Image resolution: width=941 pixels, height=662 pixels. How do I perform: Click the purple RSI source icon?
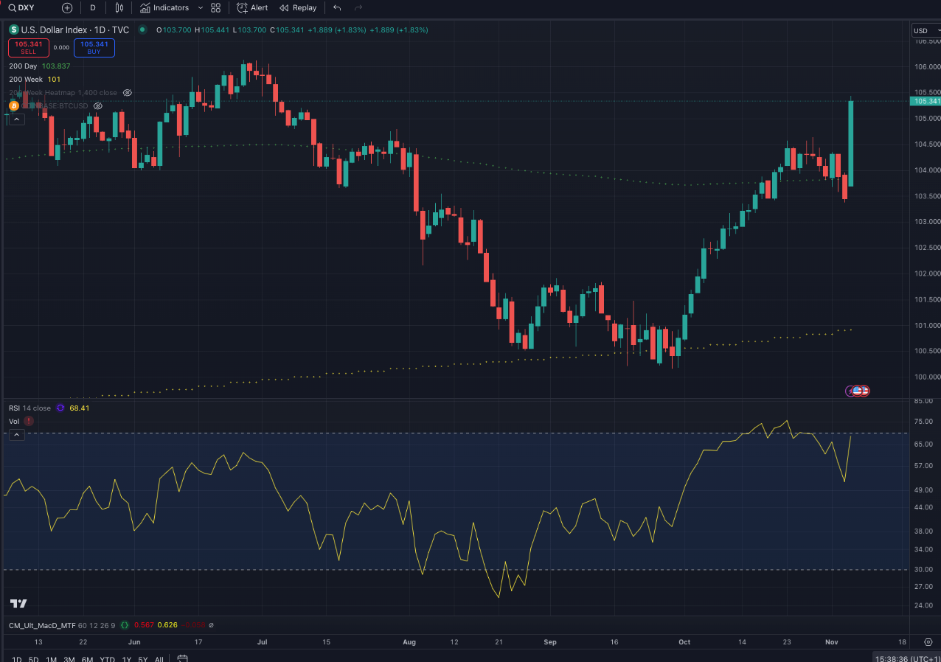coord(60,408)
